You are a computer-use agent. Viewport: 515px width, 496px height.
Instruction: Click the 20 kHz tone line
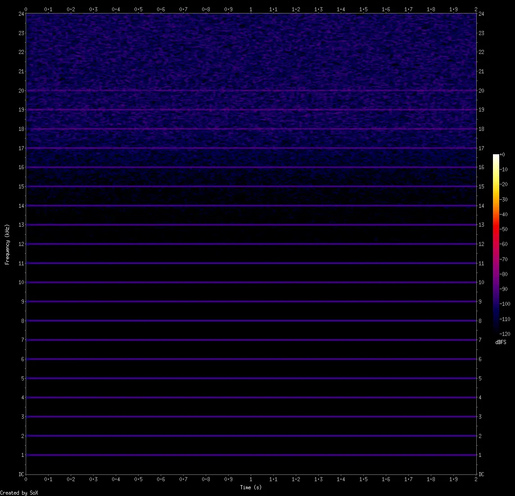251,90
